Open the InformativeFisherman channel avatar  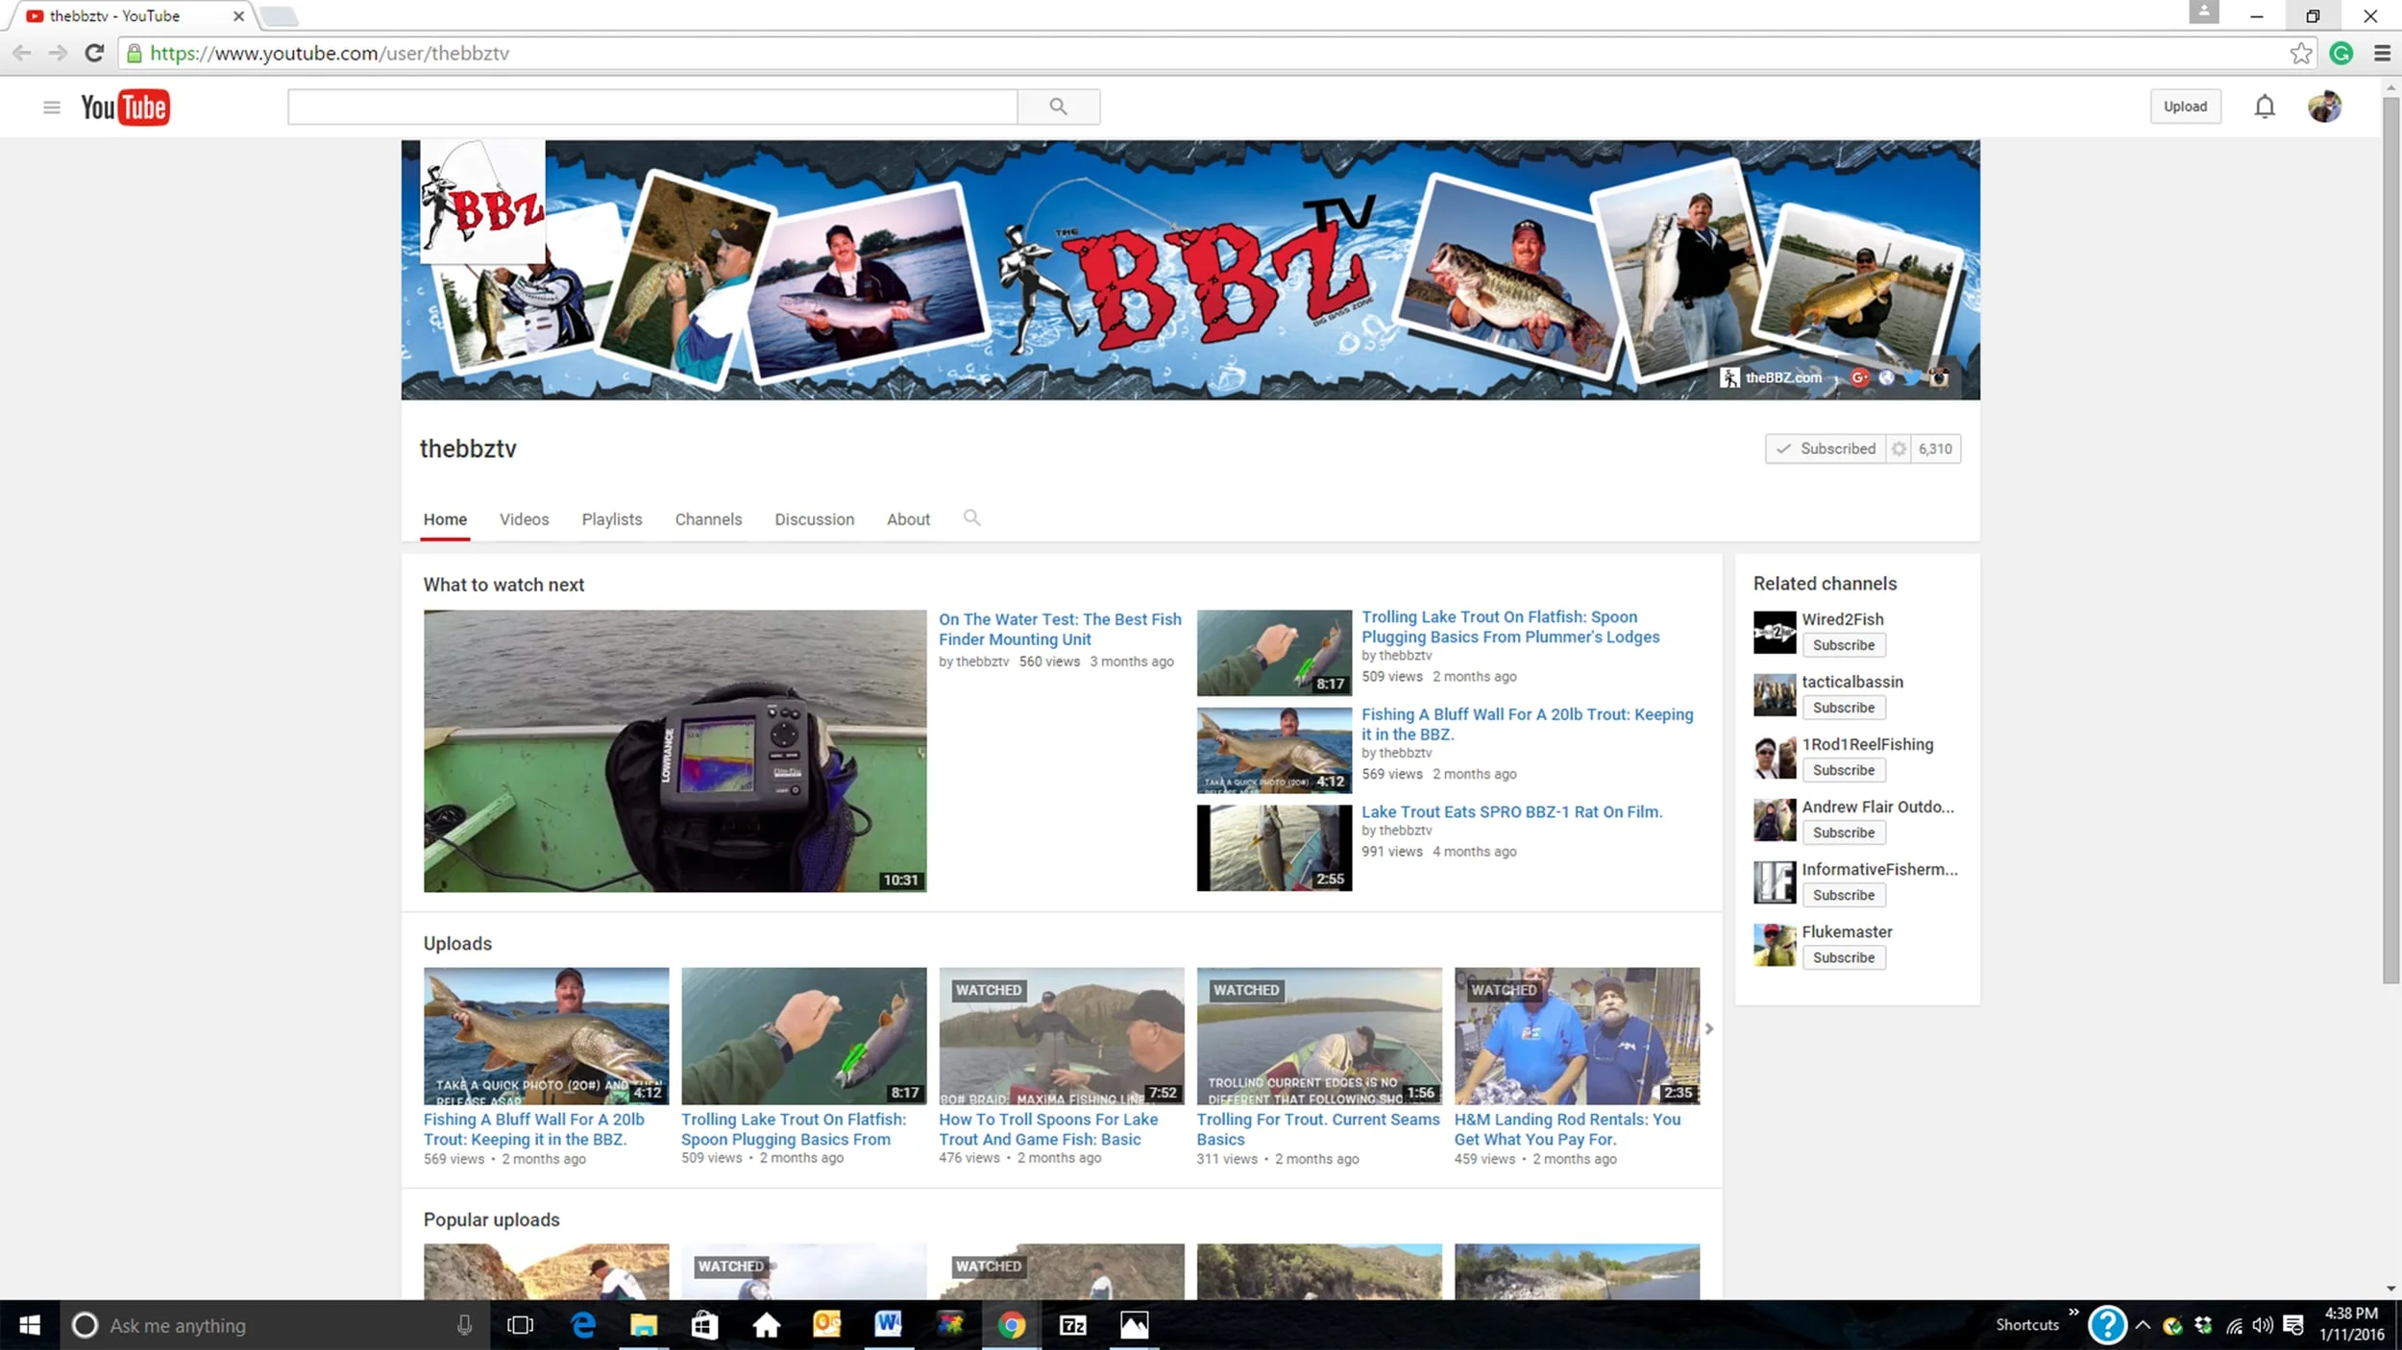pos(1775,882)
